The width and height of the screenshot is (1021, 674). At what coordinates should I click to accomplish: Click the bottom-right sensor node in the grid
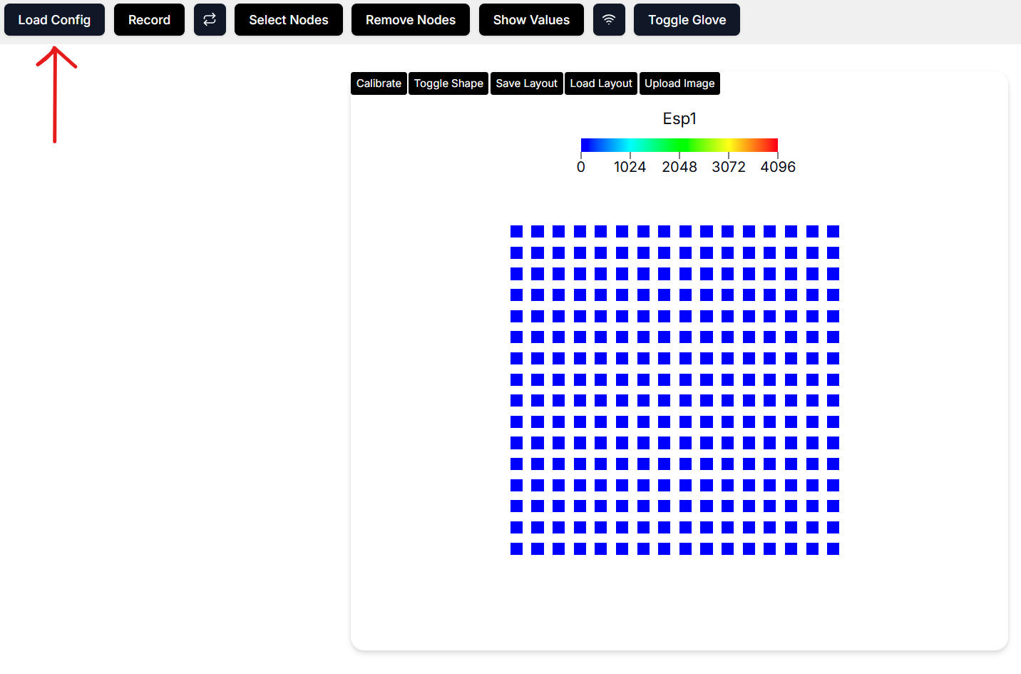(833, 548)
